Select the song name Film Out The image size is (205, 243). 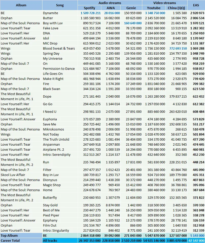tap(50, 226)
